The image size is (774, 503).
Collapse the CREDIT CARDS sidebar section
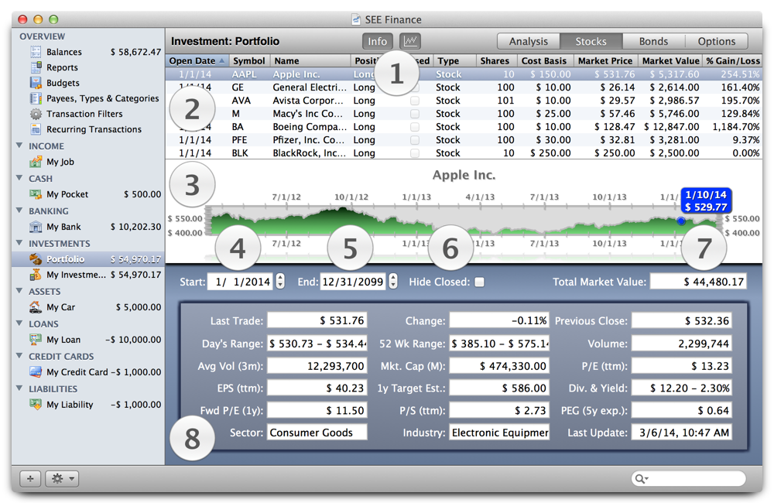point(20,356)
